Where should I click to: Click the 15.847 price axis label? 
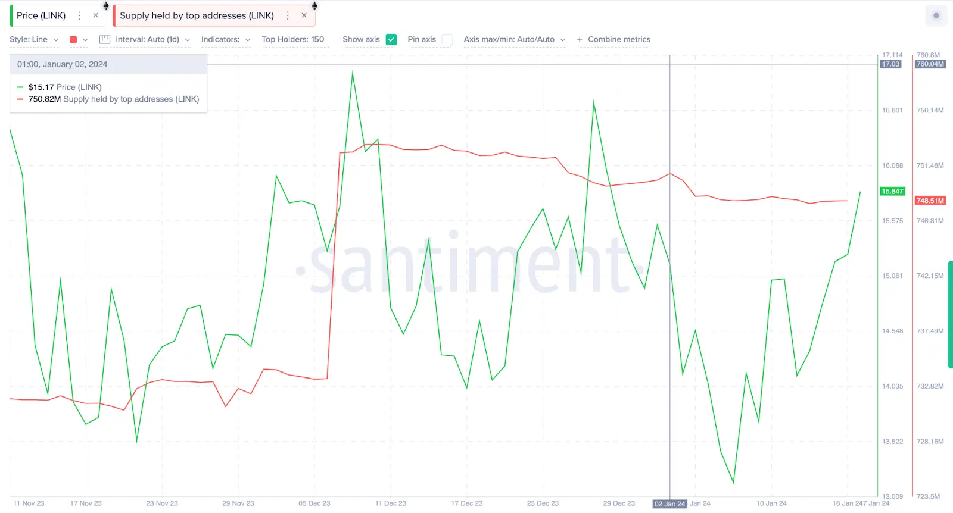[892, 191]
